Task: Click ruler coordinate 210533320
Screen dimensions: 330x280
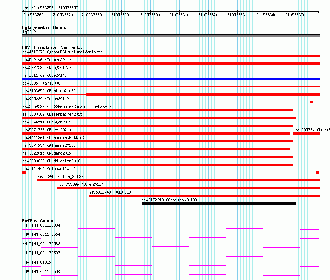Action: 208,15
